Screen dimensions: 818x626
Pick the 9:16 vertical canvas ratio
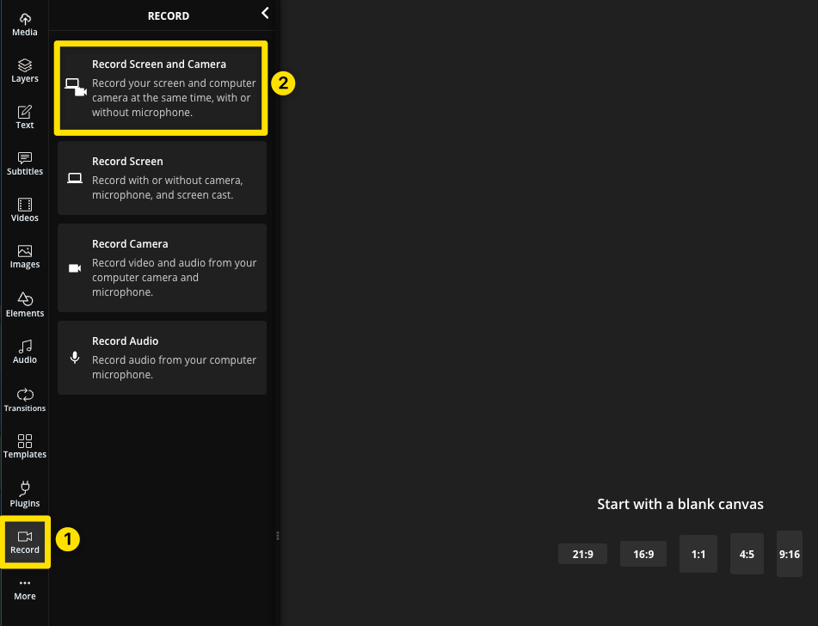click(789, 554)
